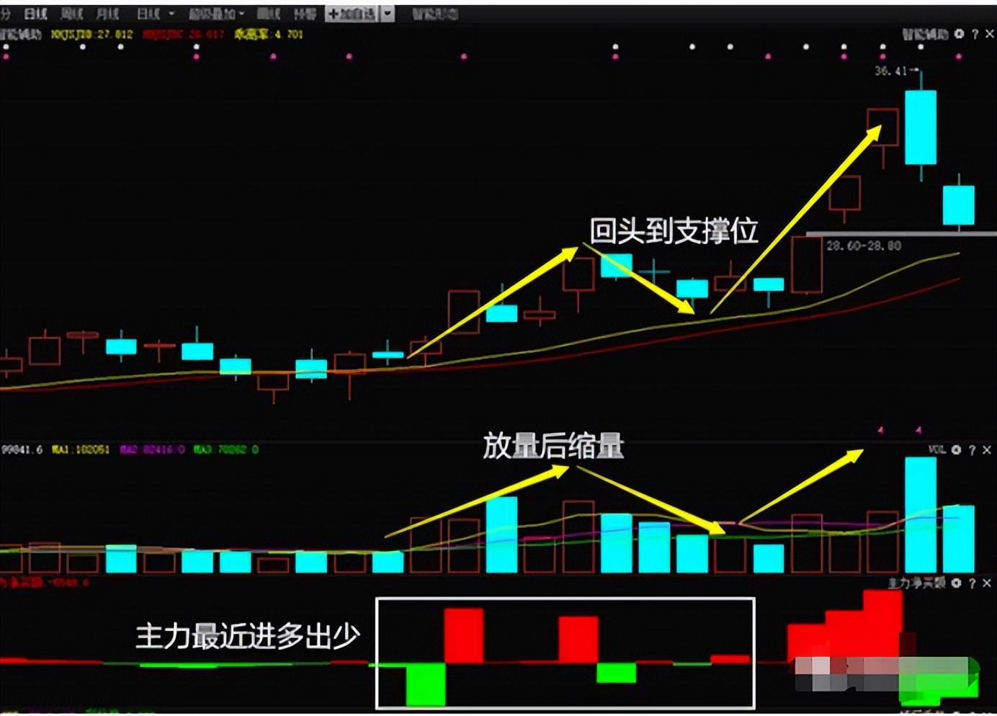The height and width of the screenshot is (716, 997).
Task: Open help for the VOL panel
Action: tap(972, 449)
